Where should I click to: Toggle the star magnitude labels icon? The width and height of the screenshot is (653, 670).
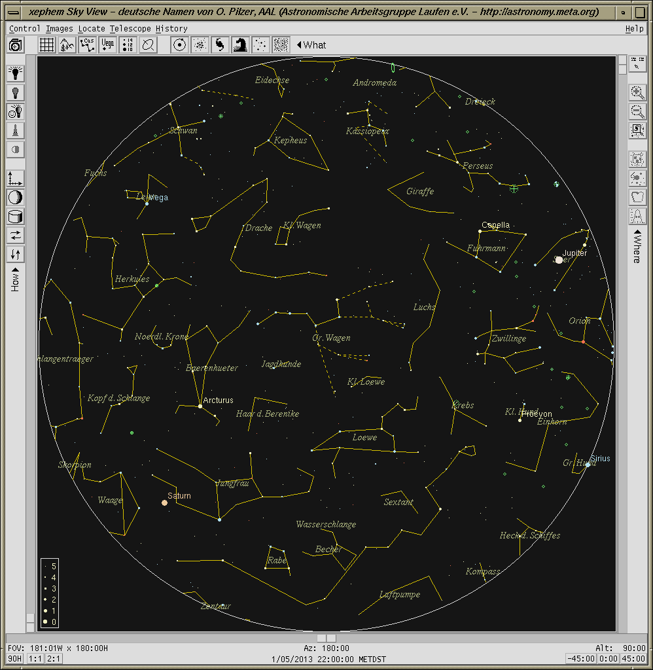(128, 45)
